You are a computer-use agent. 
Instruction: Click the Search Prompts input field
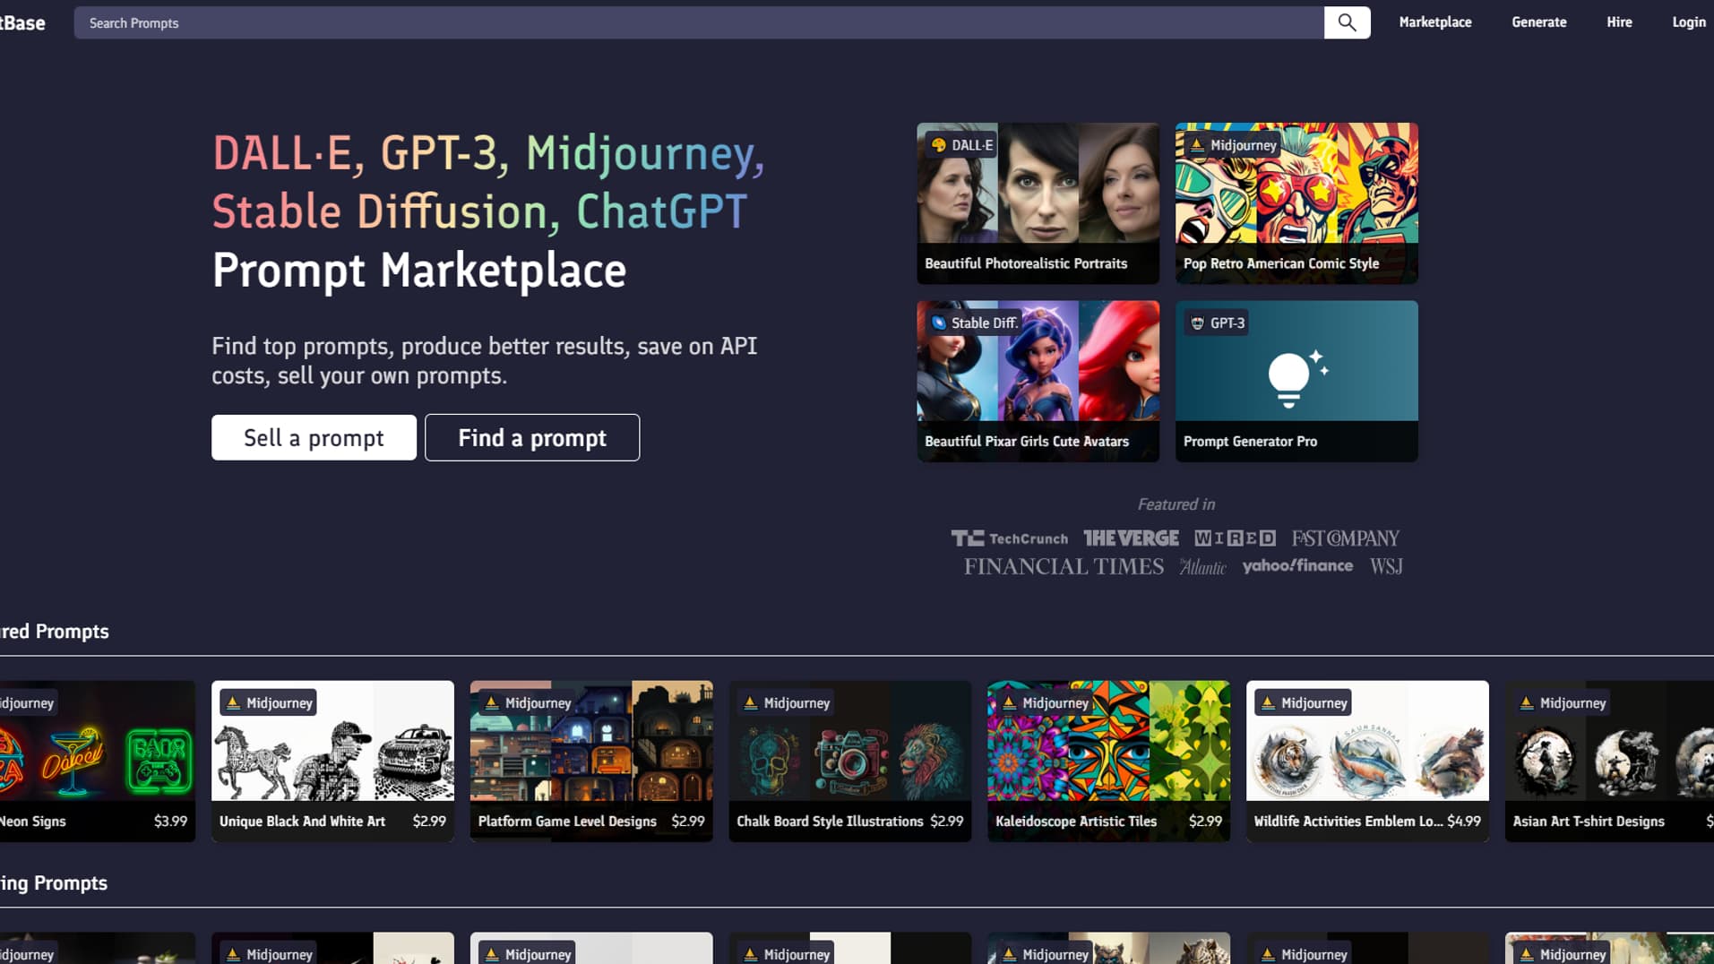pyautogui.click(x=699, y=22)
